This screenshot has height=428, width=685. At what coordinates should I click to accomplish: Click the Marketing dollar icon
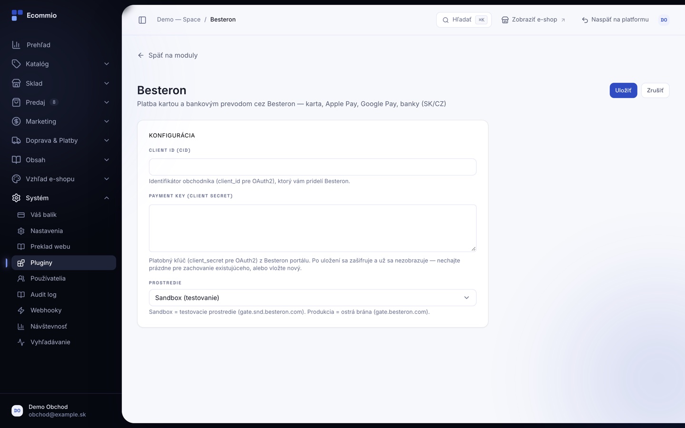pyautogui.click(x=16, y=121)
